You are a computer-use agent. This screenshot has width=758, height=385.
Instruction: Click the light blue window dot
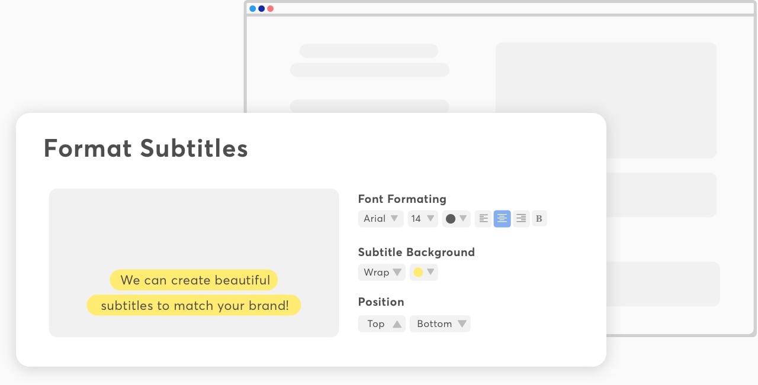click(x=253, y=9)
